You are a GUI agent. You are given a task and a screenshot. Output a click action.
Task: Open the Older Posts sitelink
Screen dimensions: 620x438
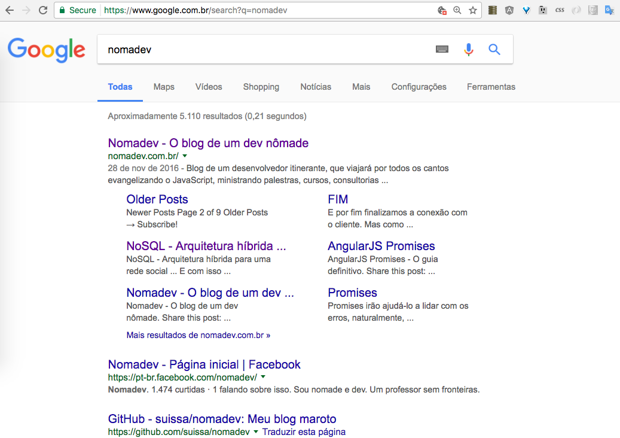(157, 199)
